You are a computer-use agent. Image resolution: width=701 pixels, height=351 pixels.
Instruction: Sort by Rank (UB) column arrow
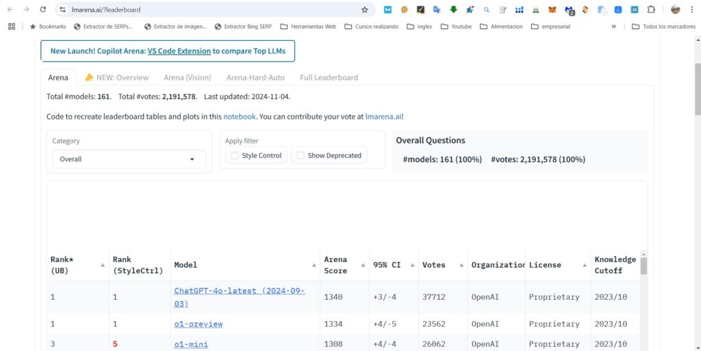click(103, 265)
